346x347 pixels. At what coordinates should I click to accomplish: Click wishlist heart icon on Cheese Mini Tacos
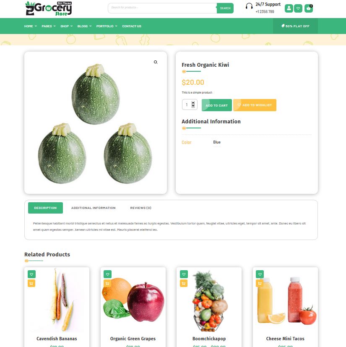pos(260,274)
